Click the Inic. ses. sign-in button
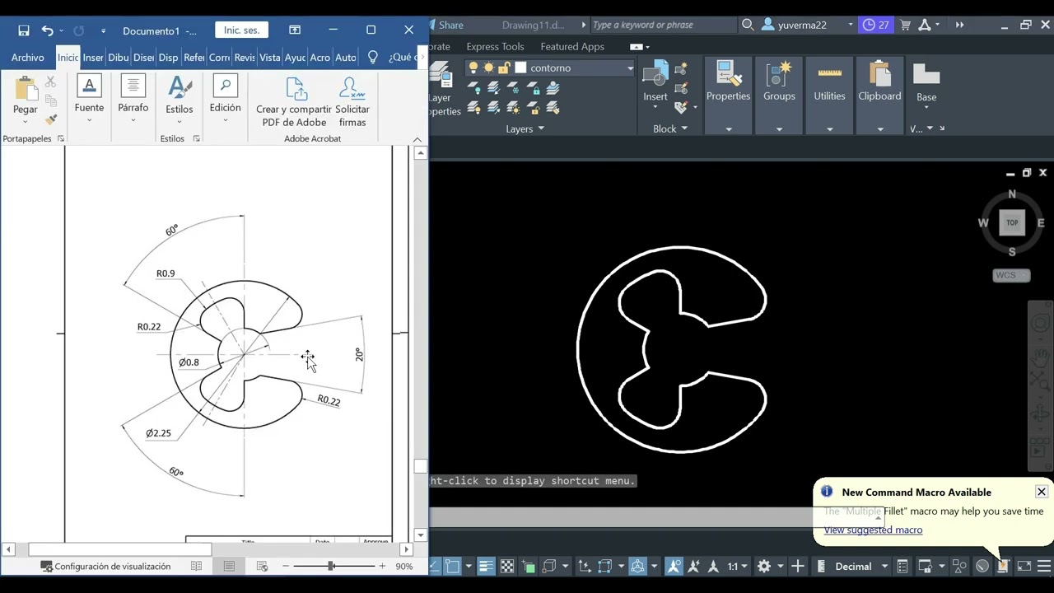The height and width of the screenshot is (593, 1054). (241, 30)
